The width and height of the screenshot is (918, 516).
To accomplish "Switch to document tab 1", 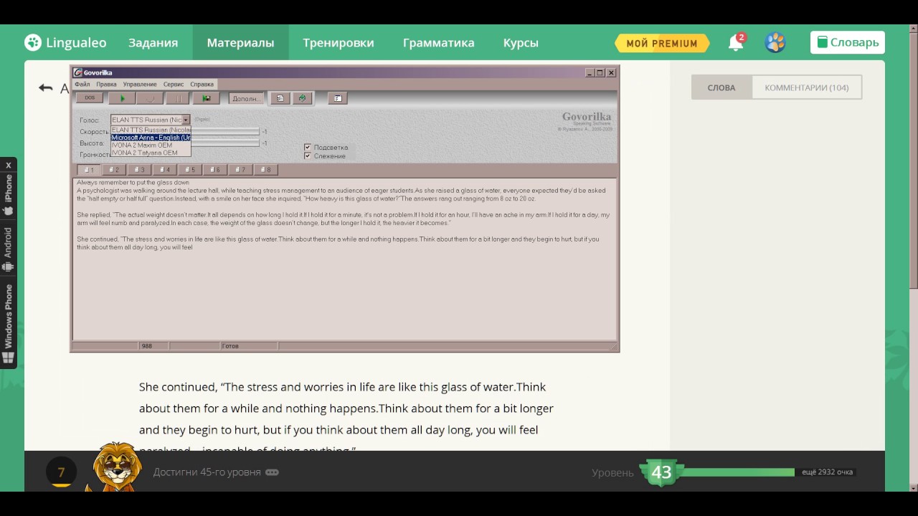I will tap(88, 170).
